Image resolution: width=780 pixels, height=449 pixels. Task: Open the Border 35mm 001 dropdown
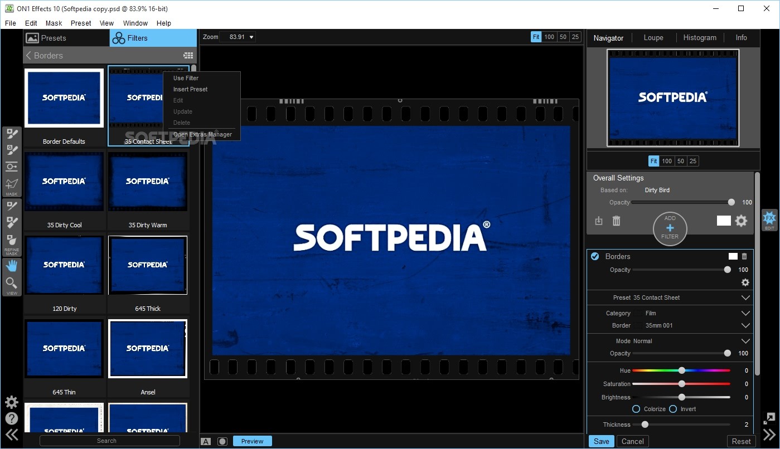click(x=745, y=325)
